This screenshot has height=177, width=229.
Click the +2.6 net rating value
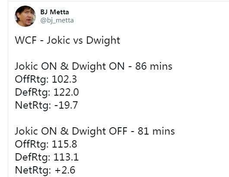pyautogui.click(x=65, y=170)
